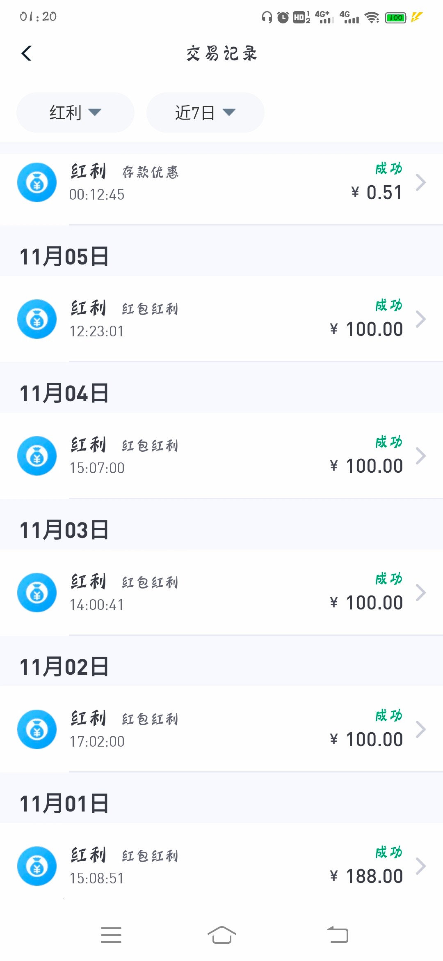
Task: Expand chevron for the 存款优惠 transaction
Action: point(420,182)
